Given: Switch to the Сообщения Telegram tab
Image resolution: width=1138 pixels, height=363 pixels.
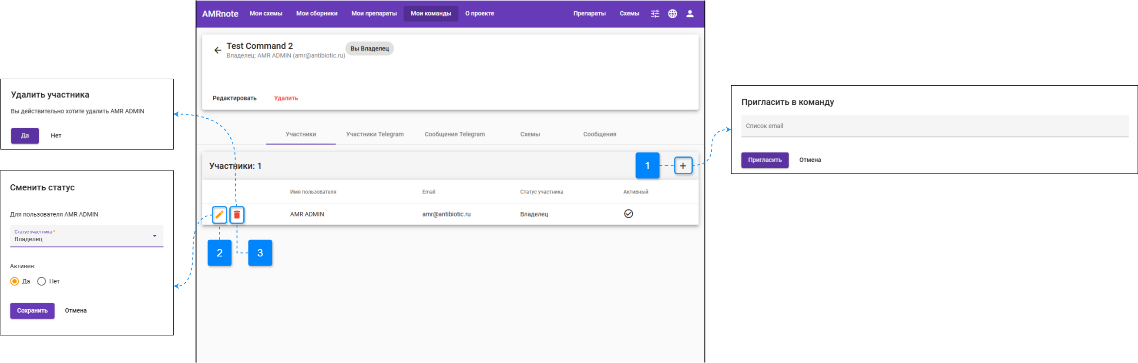Looking at the screenshot, I should pyautogui.click(x=455, y=134).
